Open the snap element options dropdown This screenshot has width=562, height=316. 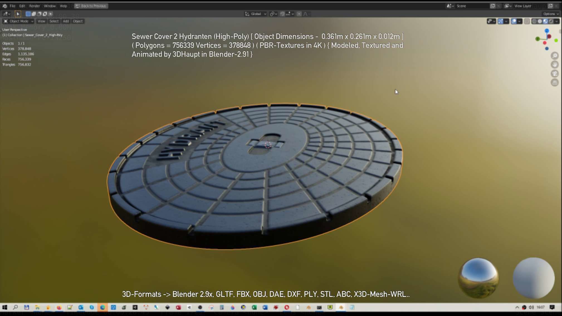[290, 14]
